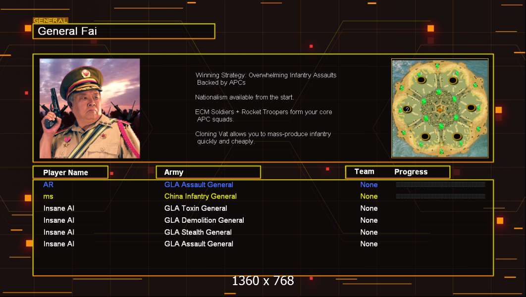Click team None in GLA Toxin General row

[x=368, y=208]
